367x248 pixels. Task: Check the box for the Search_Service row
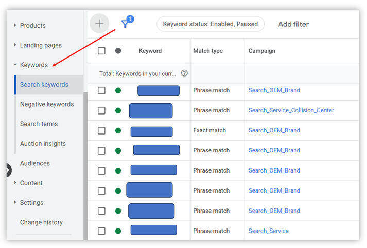(101, 231)
